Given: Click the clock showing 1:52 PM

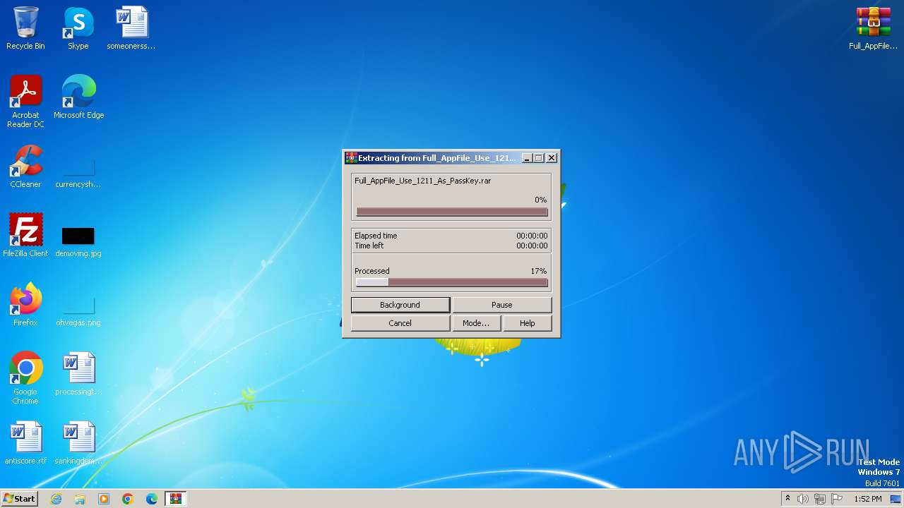Looking at the screenshot, I should (x=867, y=499).
